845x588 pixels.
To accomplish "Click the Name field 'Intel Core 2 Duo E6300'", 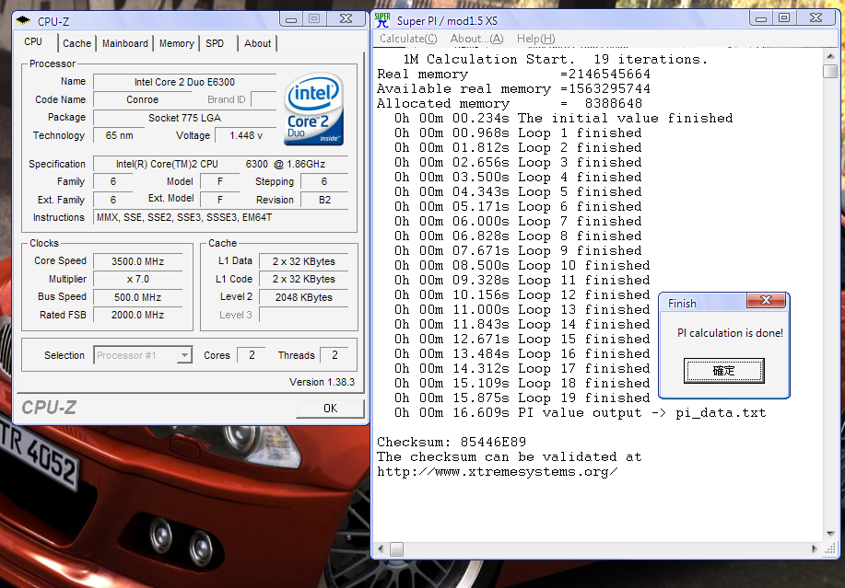I will click(x=184, y=82).
